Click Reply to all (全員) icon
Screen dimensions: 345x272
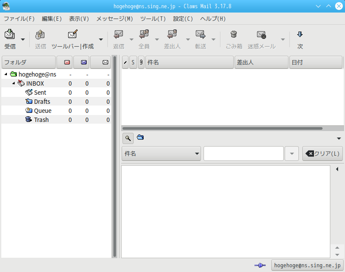144,35
